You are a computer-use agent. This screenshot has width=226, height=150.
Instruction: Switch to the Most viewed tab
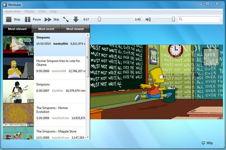(75, 29)
